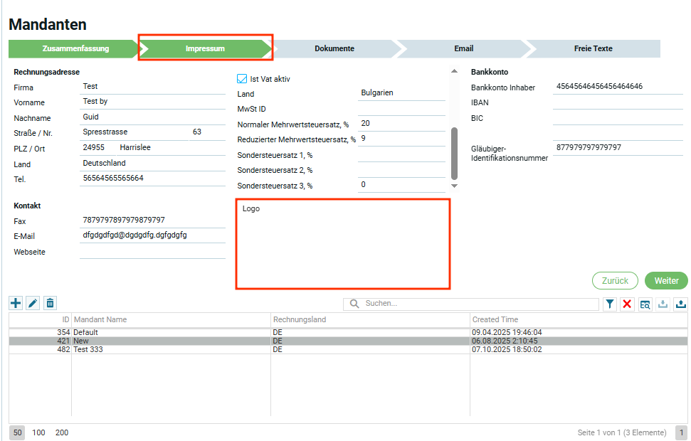Click the pencil edit icon

pos(33,304)
